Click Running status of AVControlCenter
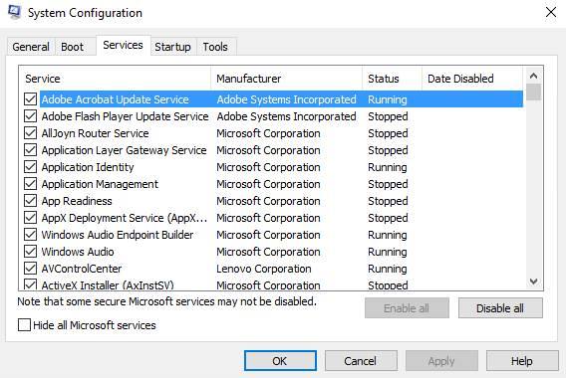Image resolution: width=566 pixels, height=378 pixels. click(x=388, y=269)
